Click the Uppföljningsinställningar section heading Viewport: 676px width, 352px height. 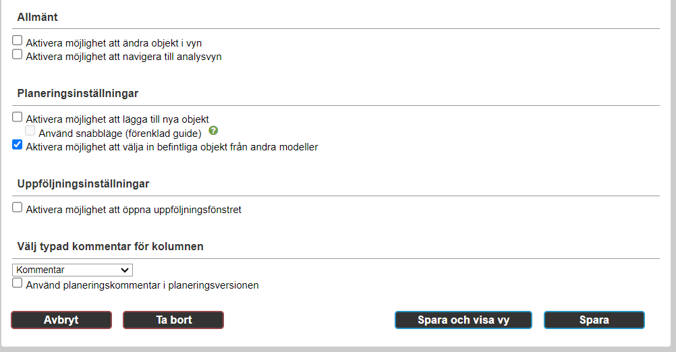(83, 184)
